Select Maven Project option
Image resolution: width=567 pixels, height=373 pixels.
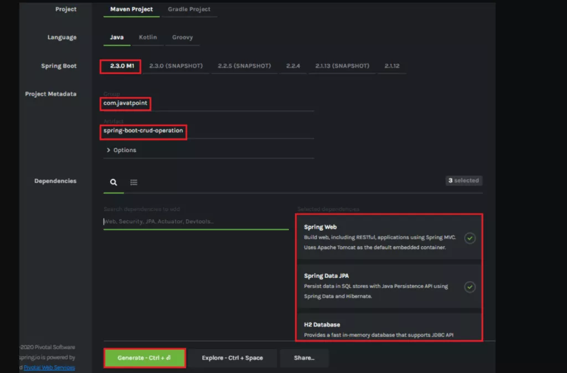(x=131, y=9)
